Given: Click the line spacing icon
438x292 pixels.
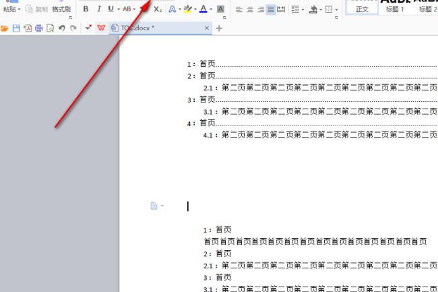Looking at the screenshot, I should [x=295, y=9].
